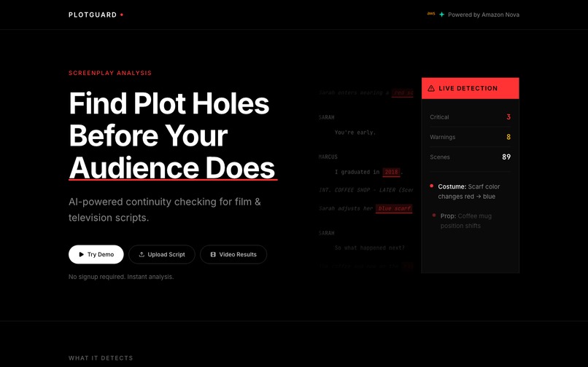Click the AI-powered continuity checking subtitle
588x367 pixels.
(x=165, y=210)
